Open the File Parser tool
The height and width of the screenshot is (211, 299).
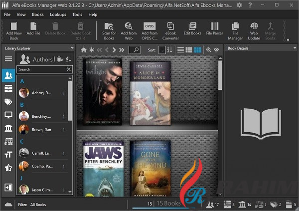click(x=214, y=28)
